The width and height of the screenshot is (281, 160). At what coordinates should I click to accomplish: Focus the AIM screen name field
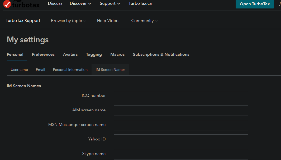coord(181,111)
